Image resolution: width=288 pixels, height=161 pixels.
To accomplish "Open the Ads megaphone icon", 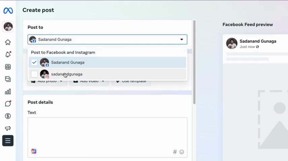I will (8, 128).
